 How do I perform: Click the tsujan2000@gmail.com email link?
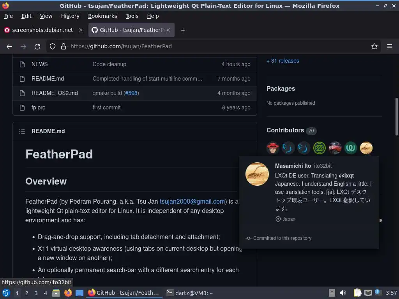tap(192, 202)
